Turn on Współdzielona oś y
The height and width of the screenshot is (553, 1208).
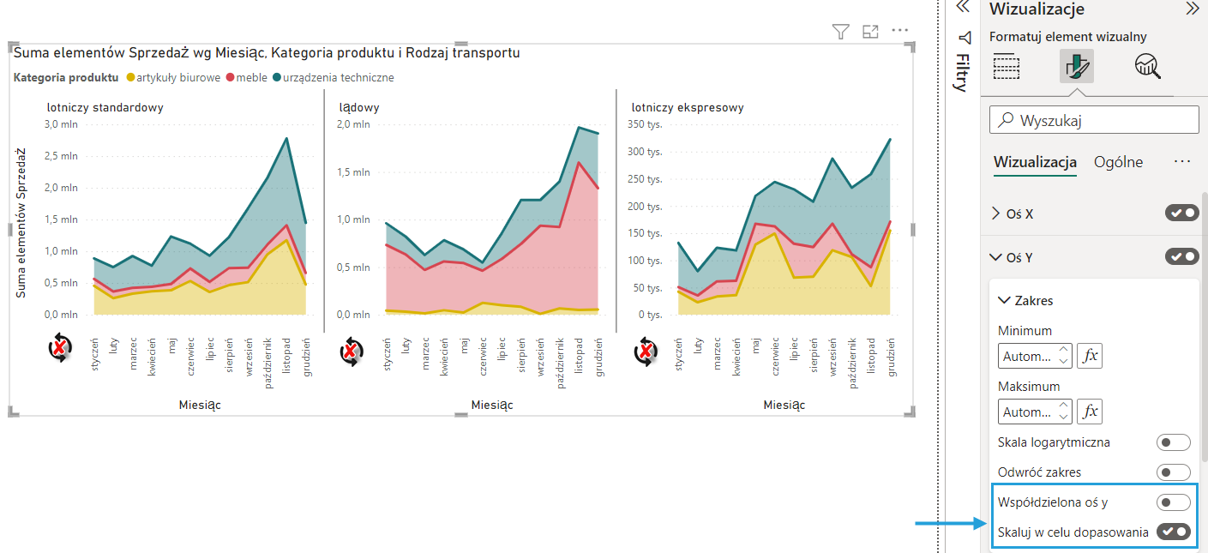click(1173, 502)
